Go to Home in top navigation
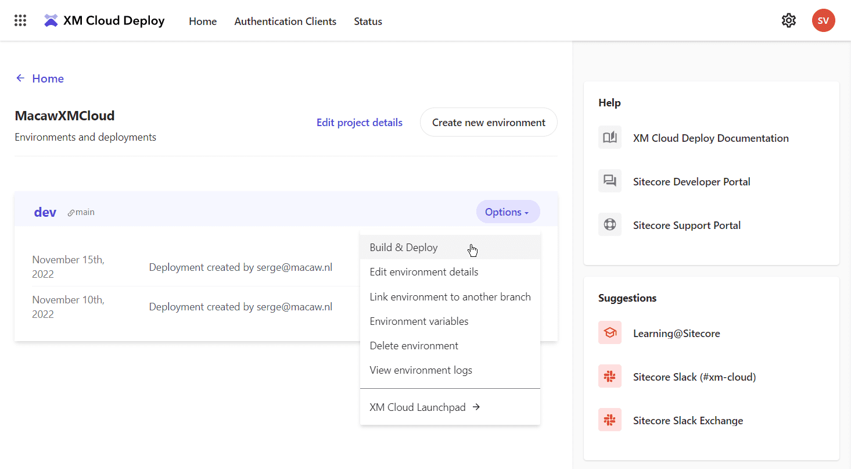The height and width of the screenshot is (469, 851). click(x=203, y=22)
